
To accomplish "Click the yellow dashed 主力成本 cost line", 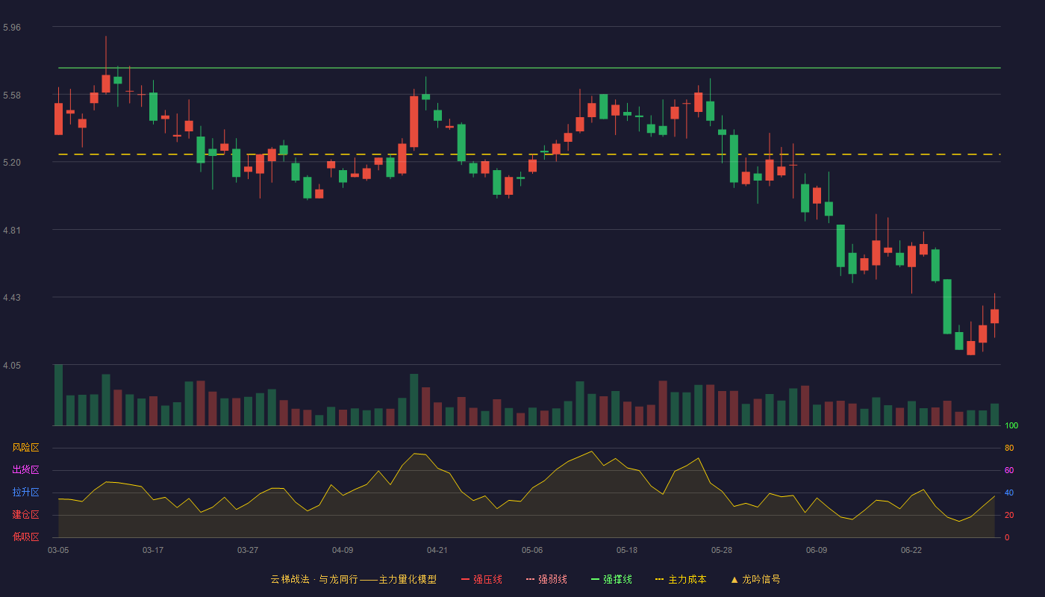I will click(x=529, y=154).
